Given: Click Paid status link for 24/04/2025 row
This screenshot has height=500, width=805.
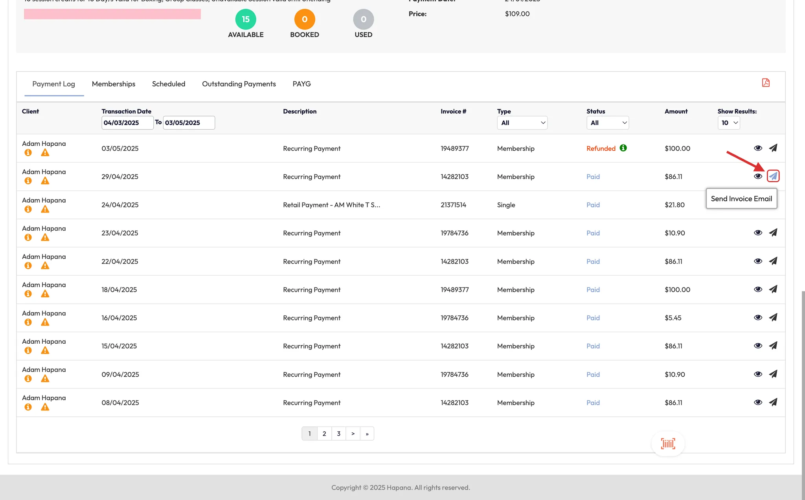Looking at the screenshot, I should click(593, 205).
